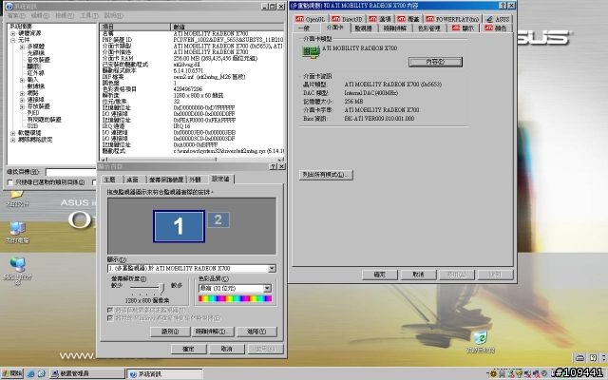Open the My Computer desktop icon
The width and height of the screenshot is (608, 380).
[x=17, y=232]
